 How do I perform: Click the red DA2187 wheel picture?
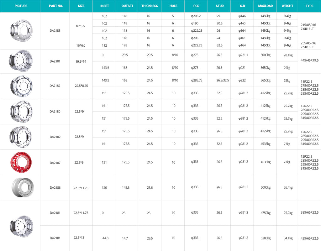coord(21,162)
